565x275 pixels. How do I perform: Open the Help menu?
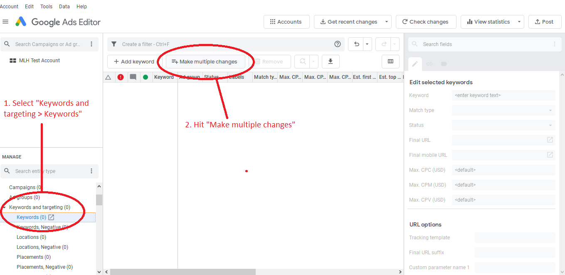tap(82, 7)
